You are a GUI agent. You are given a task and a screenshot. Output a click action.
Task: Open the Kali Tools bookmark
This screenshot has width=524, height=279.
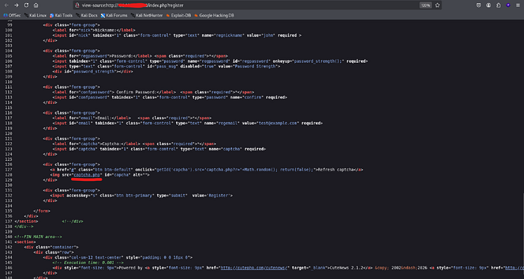(61, 16)
